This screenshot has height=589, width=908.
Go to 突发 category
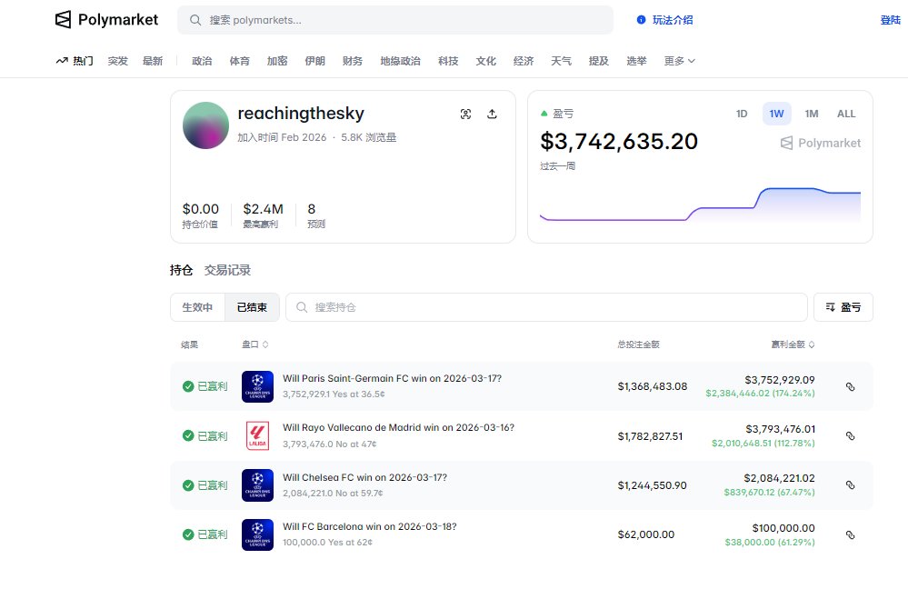(x=117, y=61)
